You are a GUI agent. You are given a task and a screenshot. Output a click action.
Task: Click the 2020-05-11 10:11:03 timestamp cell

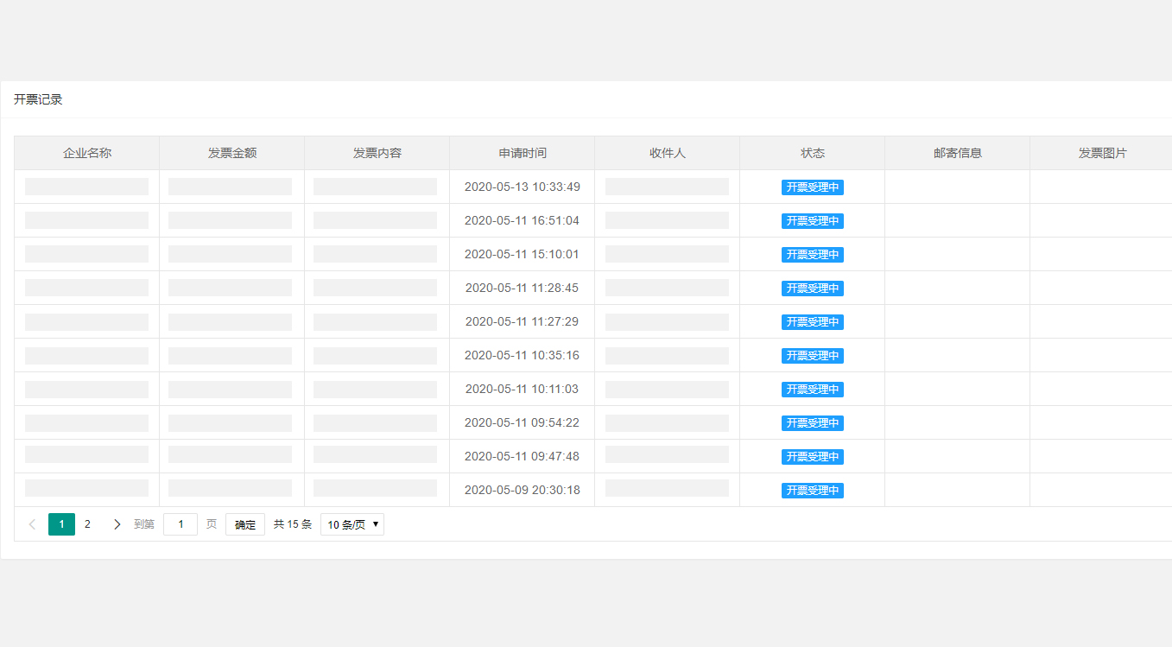(x=523, y=389)
